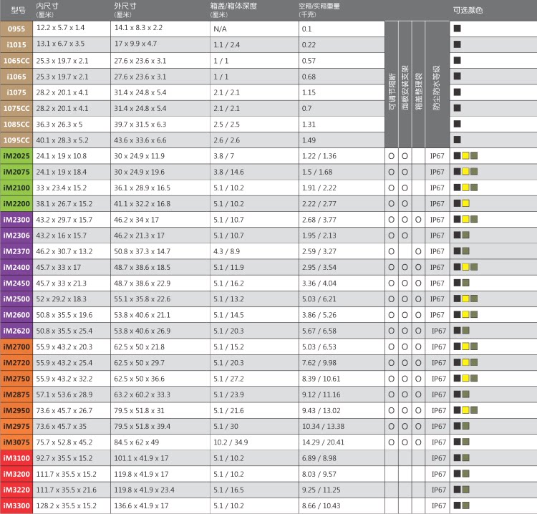537x514 pixels.
Task: Click the 面板安装支架 circle in row iM3075
Action: point(405,442)
